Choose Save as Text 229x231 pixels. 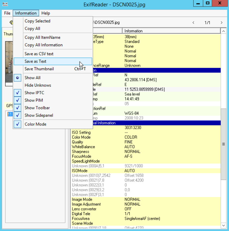point(35,61)
